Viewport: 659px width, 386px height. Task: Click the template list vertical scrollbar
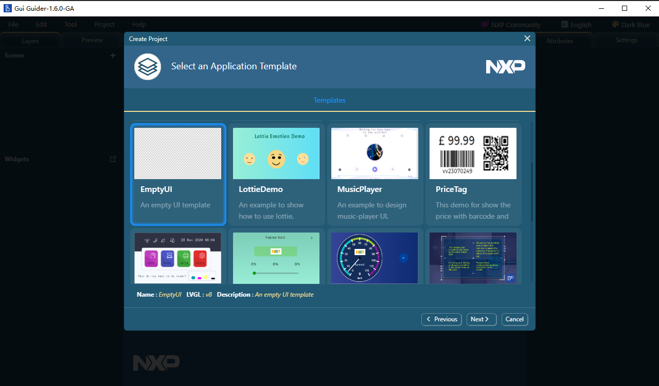[532, 192]
